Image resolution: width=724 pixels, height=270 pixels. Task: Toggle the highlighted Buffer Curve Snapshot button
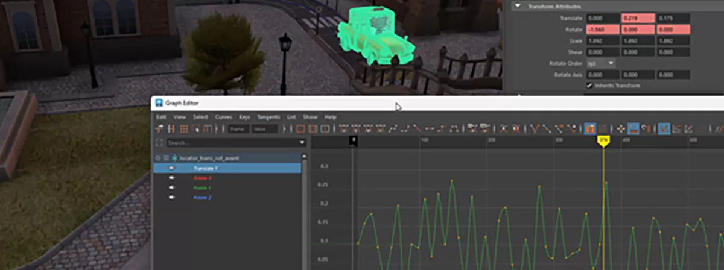pyautogui.click(x=634, y=129)
